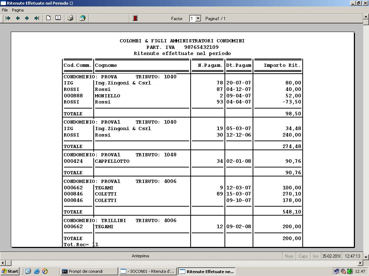Open the File menu
The width and height of the screenshot is (369, 276).
5,10
